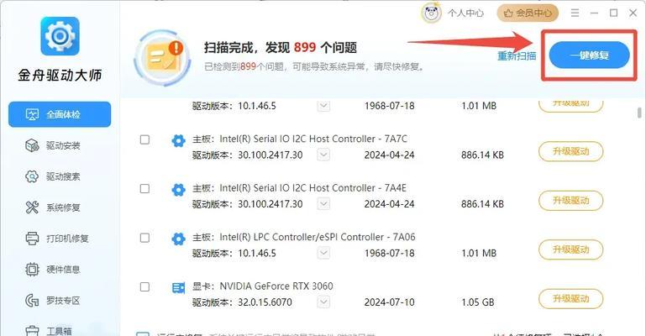
Task: Expand version dropdown for I2C Host Controller 7A4E
Action: pos(323,204)
